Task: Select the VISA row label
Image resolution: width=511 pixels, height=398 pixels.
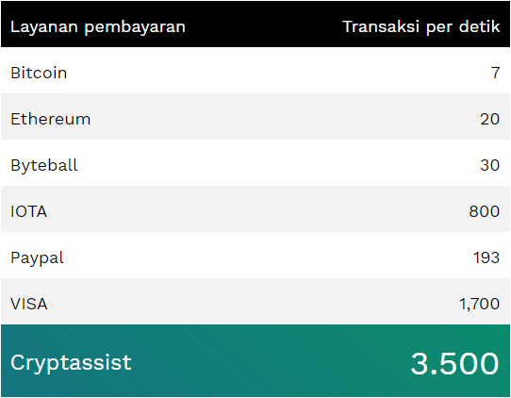Action: pyautogui.click(x=29, y=304)
